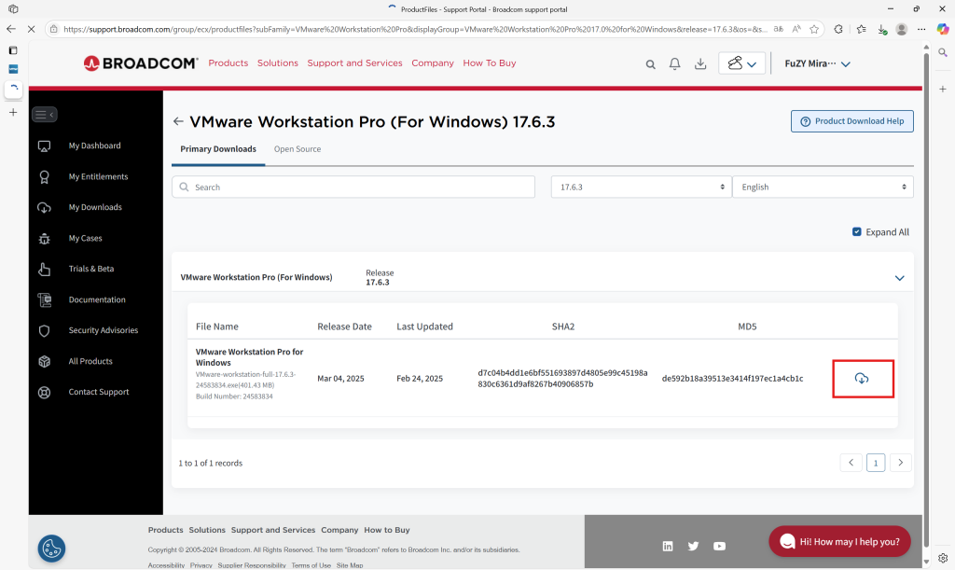Open the cloud services dropdown button in header
955x570 pixels.
pos(741,63)
